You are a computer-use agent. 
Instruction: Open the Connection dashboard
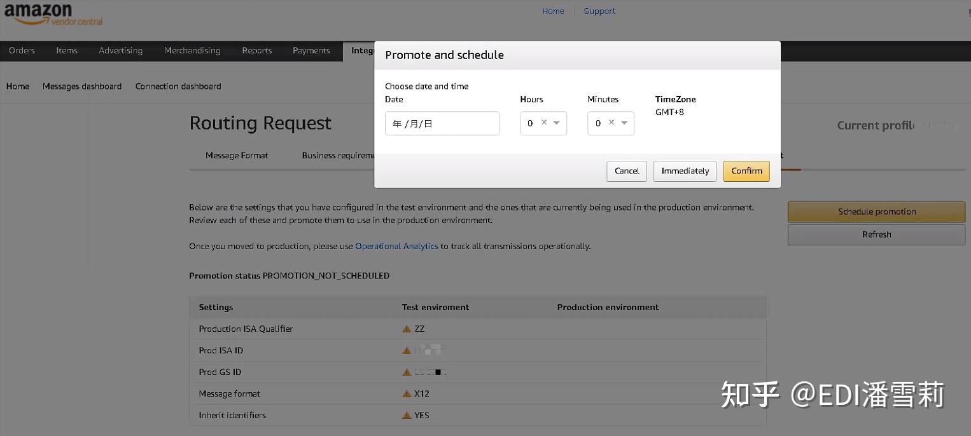click(178, 86)
